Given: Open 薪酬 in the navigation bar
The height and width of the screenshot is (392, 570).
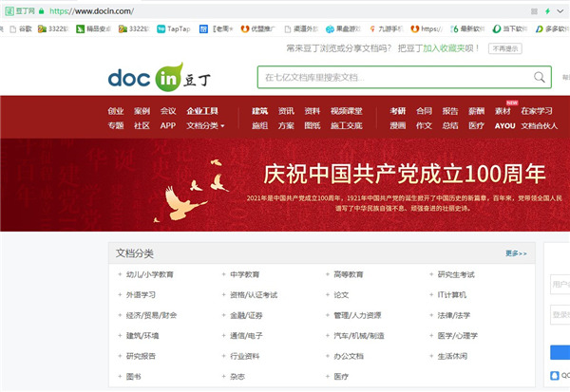Looking at the screenshot, I should 476,111.
